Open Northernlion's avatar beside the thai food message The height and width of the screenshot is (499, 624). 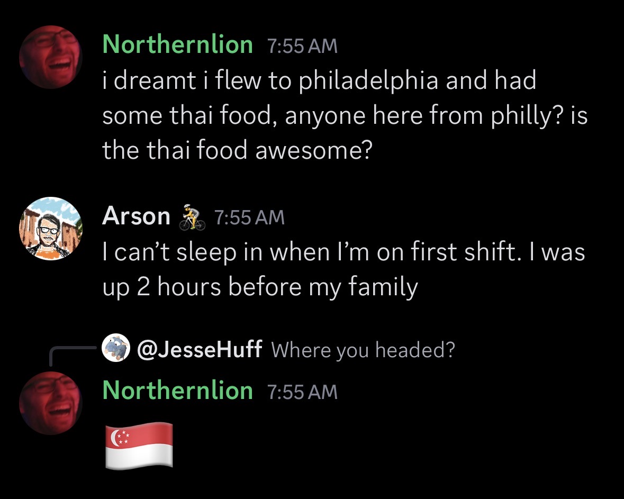[x=51, y=57]
